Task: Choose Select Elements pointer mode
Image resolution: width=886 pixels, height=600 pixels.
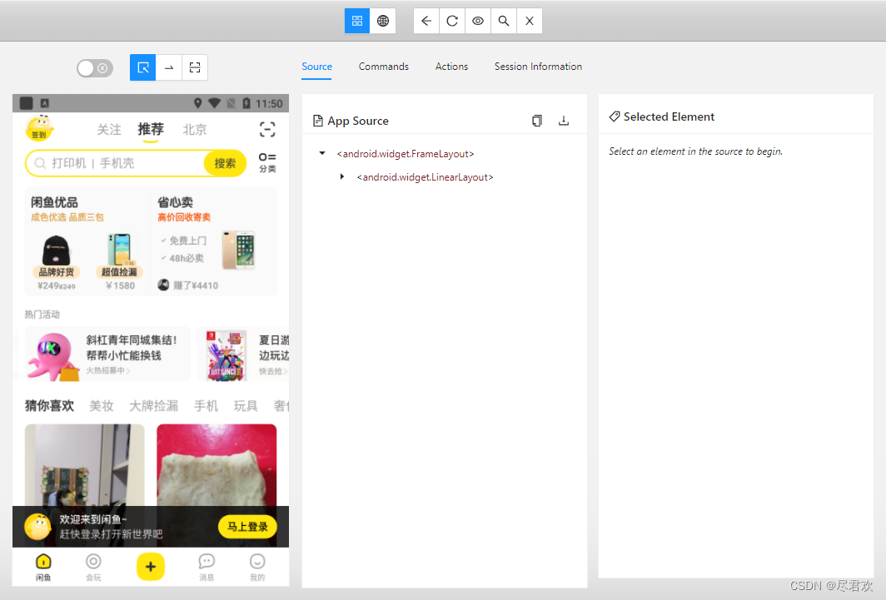Action: (x=143, y=67)
